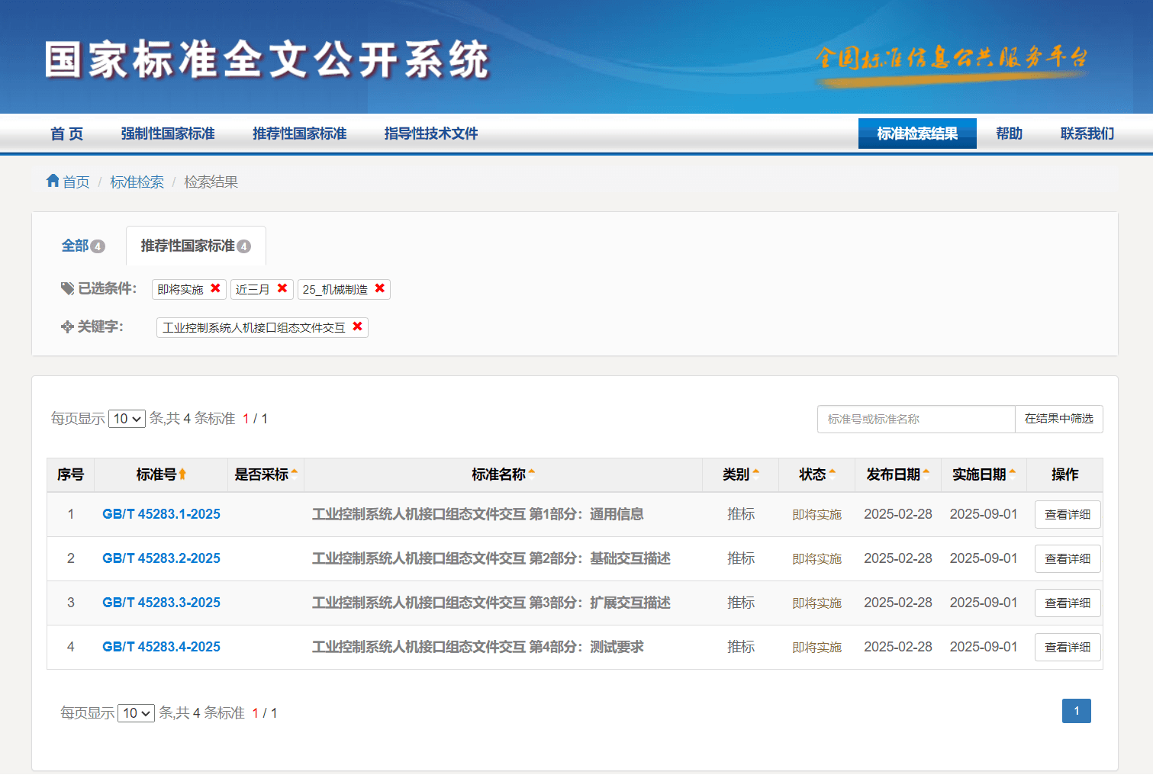Remove the 近三月 filter tag
The image size is (1153, 775).
point(282,288)
